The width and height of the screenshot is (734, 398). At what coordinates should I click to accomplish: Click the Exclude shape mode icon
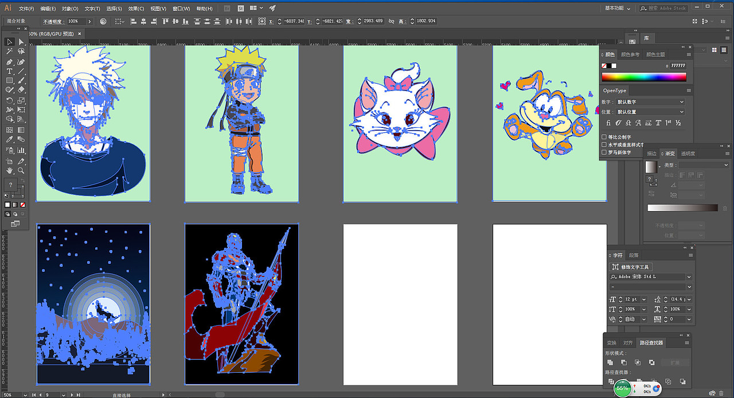click(x=651, y=362)
